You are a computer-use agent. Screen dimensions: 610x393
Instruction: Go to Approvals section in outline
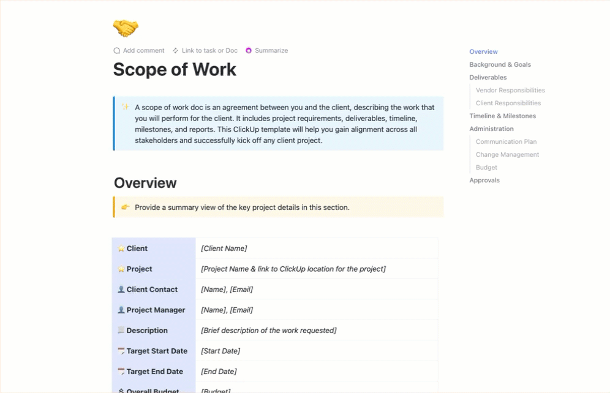pyautogui.click(x=484, y=181)
